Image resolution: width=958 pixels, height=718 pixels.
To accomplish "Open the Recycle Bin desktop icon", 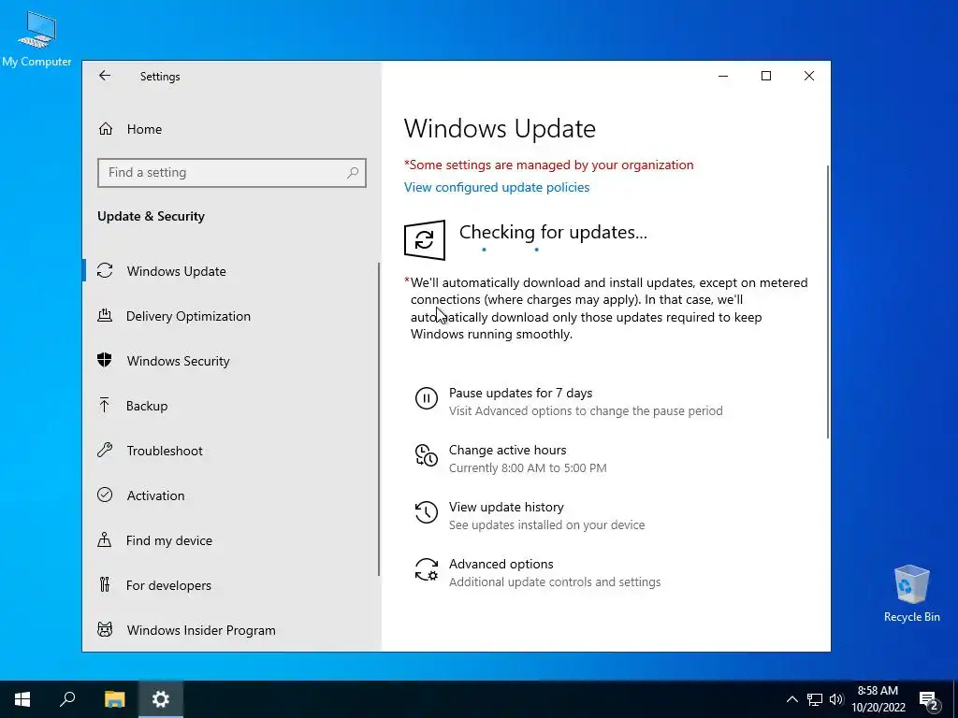I will [x=911, y=594].
